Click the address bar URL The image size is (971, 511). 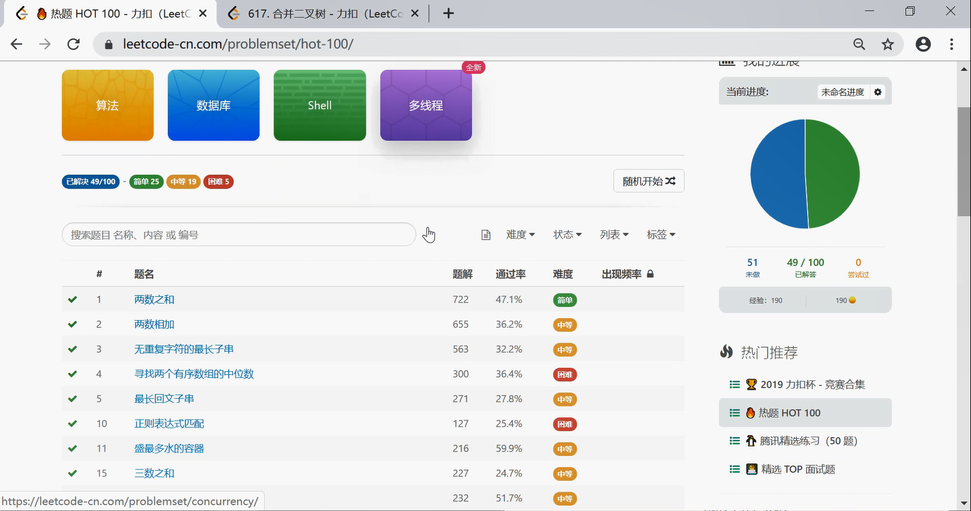[238, 44]
